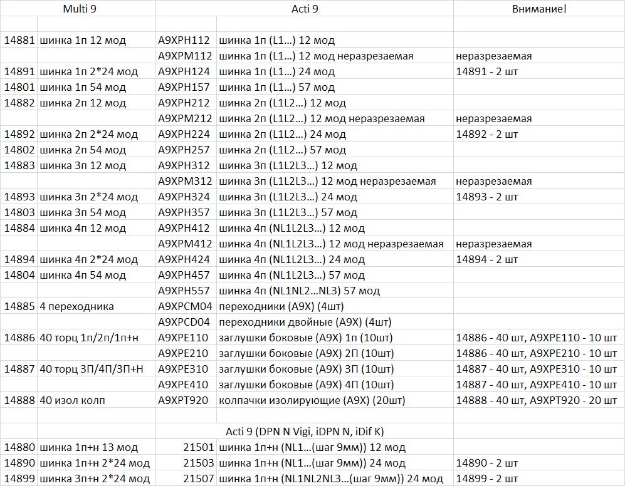This screenshot has height=486, width=625.
Task: Select cell 14804
Action: point(19,275)
